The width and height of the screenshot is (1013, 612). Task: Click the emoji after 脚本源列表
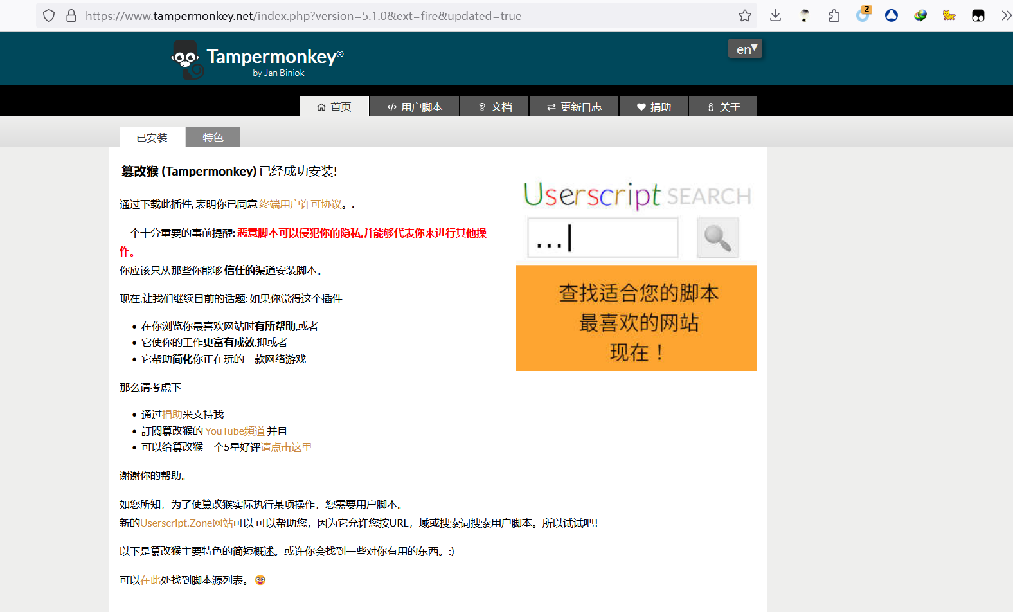(260, 580)
